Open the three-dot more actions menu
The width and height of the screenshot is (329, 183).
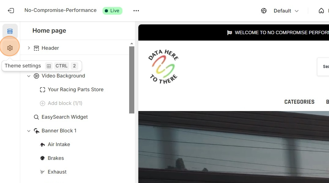136,11
